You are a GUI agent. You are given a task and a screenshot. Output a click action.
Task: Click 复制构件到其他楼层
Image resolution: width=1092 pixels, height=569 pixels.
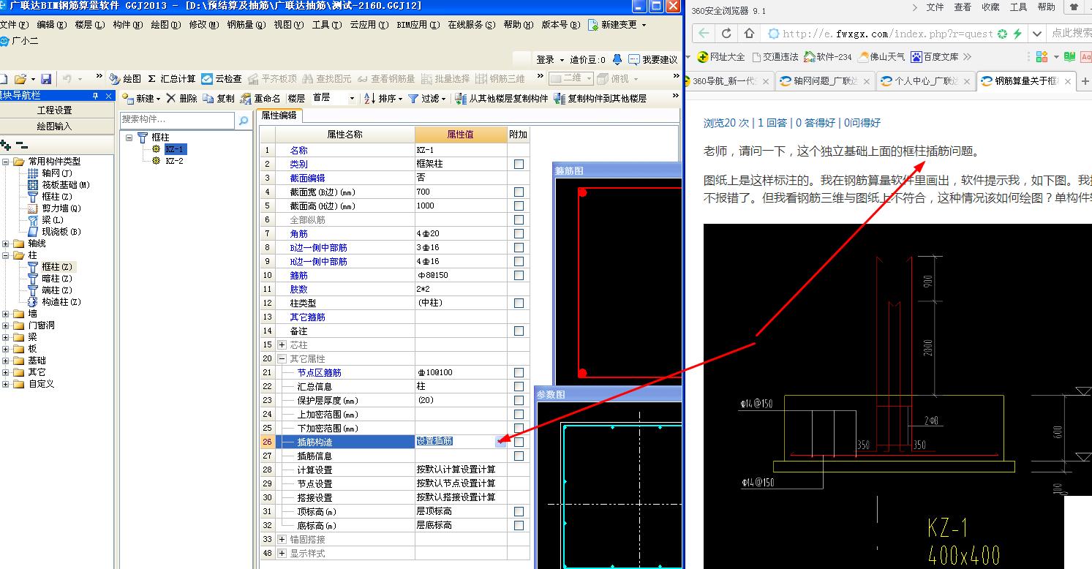(600, 99)
